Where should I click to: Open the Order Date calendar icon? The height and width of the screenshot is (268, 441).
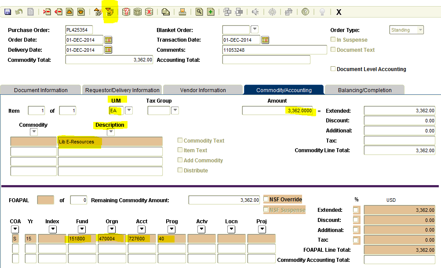(108, 40)
